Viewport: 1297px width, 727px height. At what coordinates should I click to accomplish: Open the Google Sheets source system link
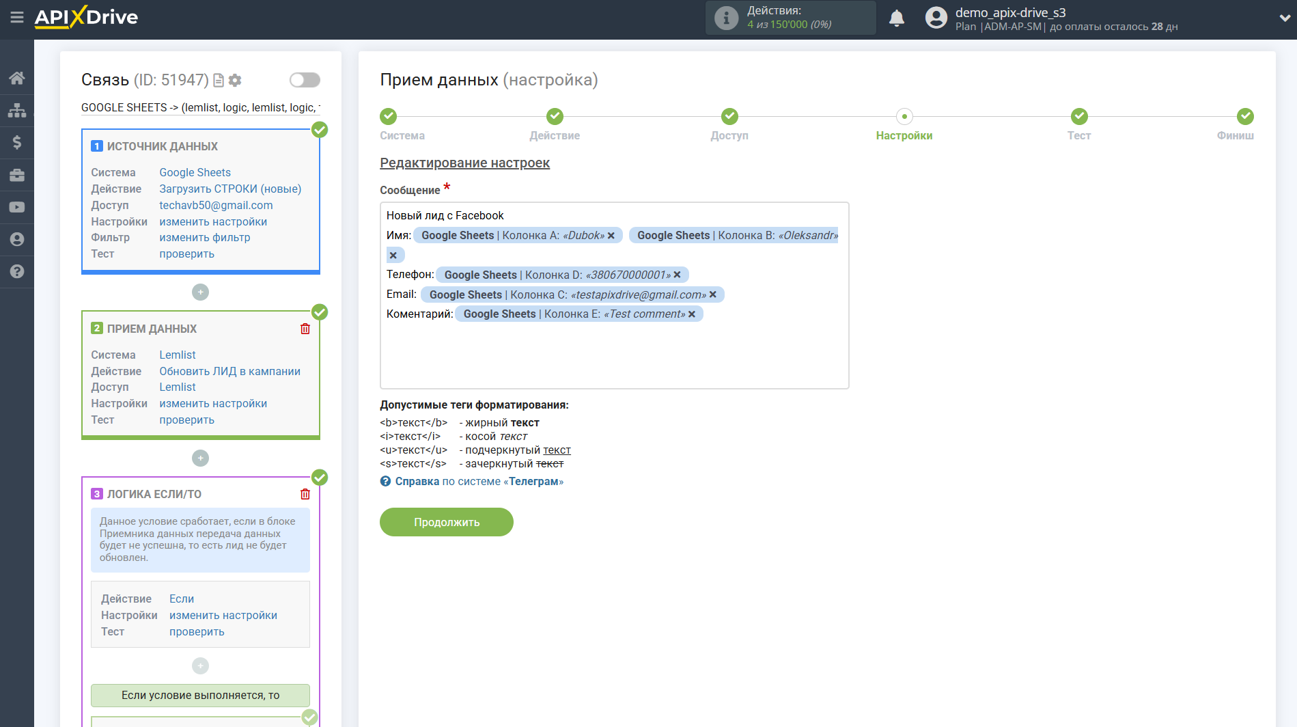[195, 172]
